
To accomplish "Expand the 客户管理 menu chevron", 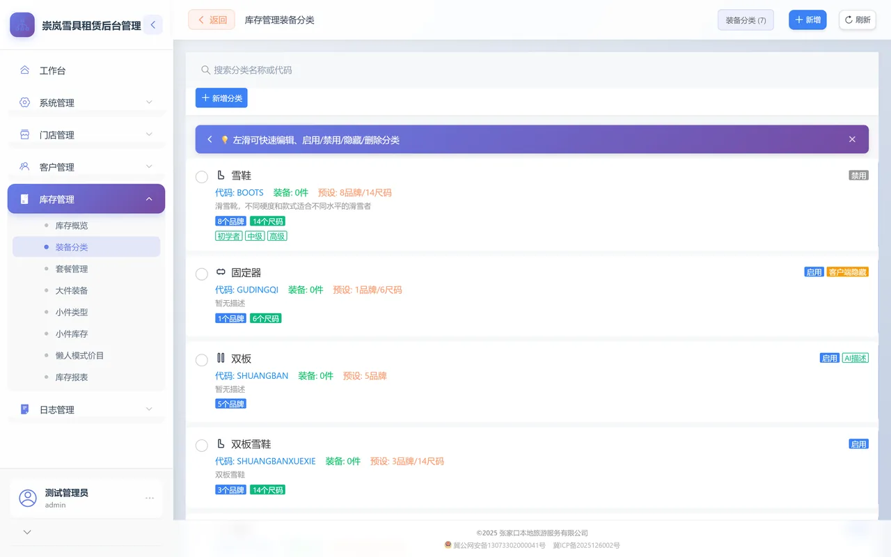I will pyautogui.click(x=149, y=166).
